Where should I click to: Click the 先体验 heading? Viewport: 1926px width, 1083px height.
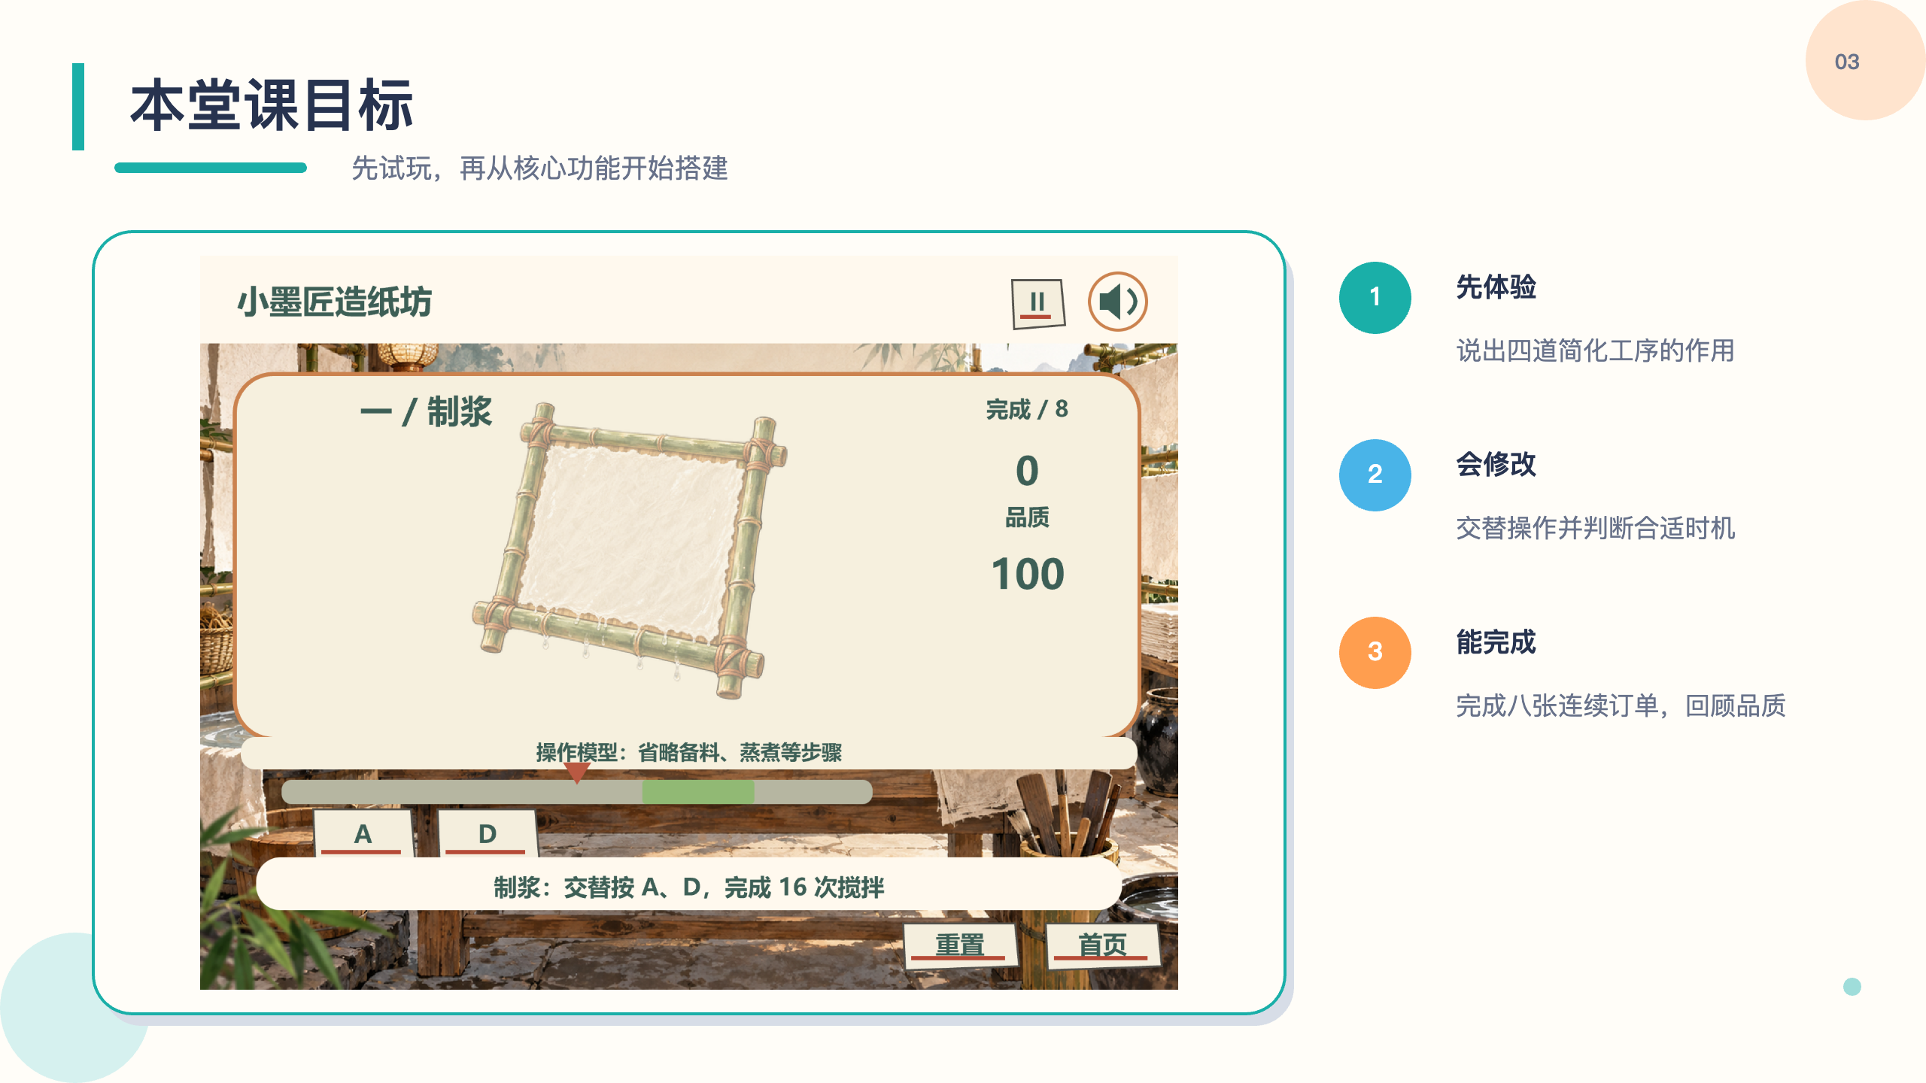1496,287
